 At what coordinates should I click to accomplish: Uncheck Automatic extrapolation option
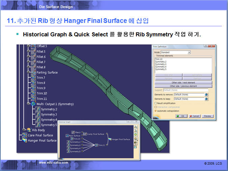pos(155,110)
